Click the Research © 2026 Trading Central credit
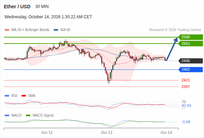 coord(175,30)
